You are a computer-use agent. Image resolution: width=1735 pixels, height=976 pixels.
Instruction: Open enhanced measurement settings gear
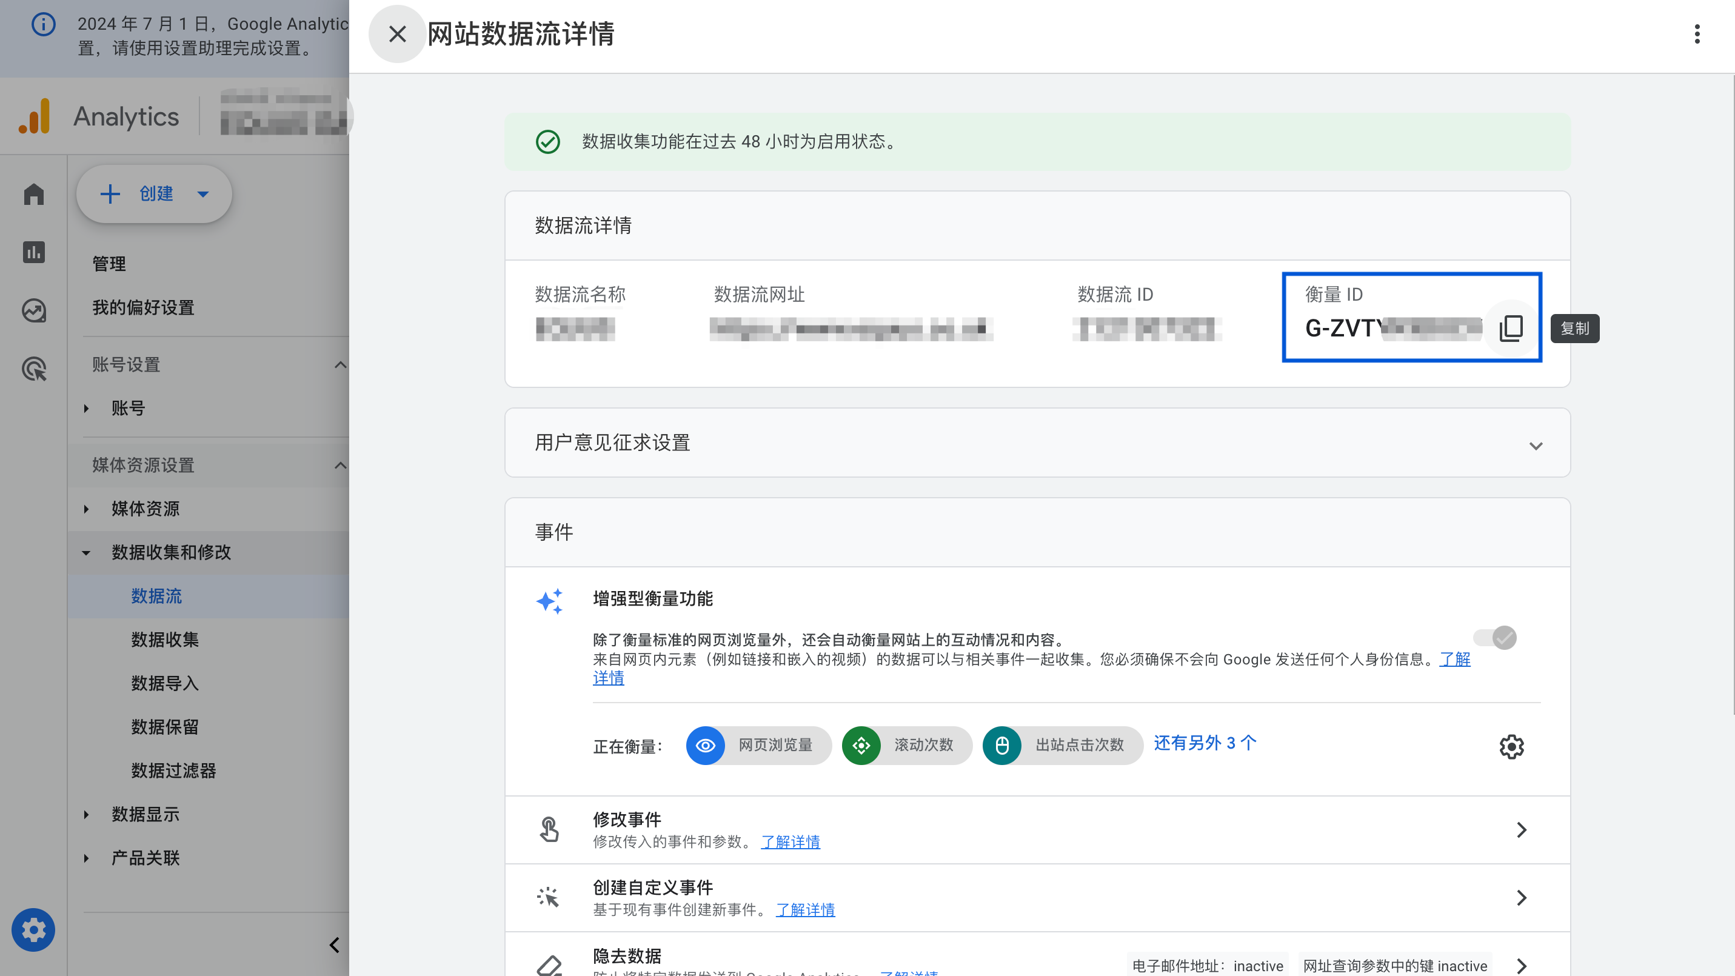click(x=1511, y=746)
